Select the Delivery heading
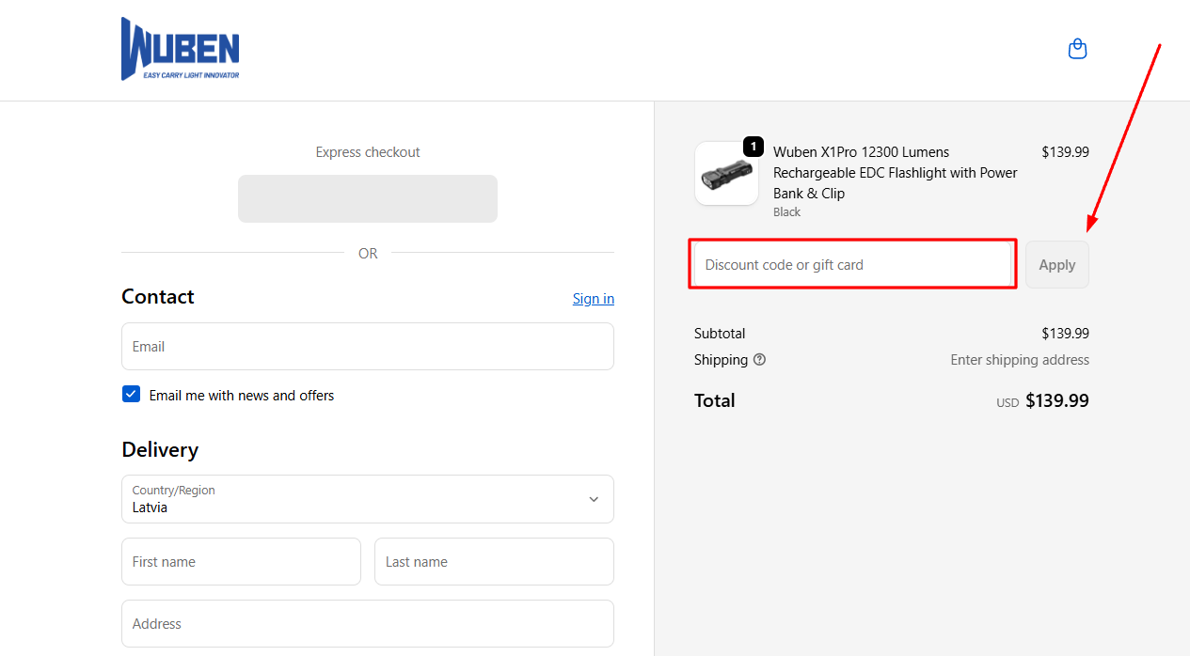This screenshot has height=656, width=1190. pos(160,450)
